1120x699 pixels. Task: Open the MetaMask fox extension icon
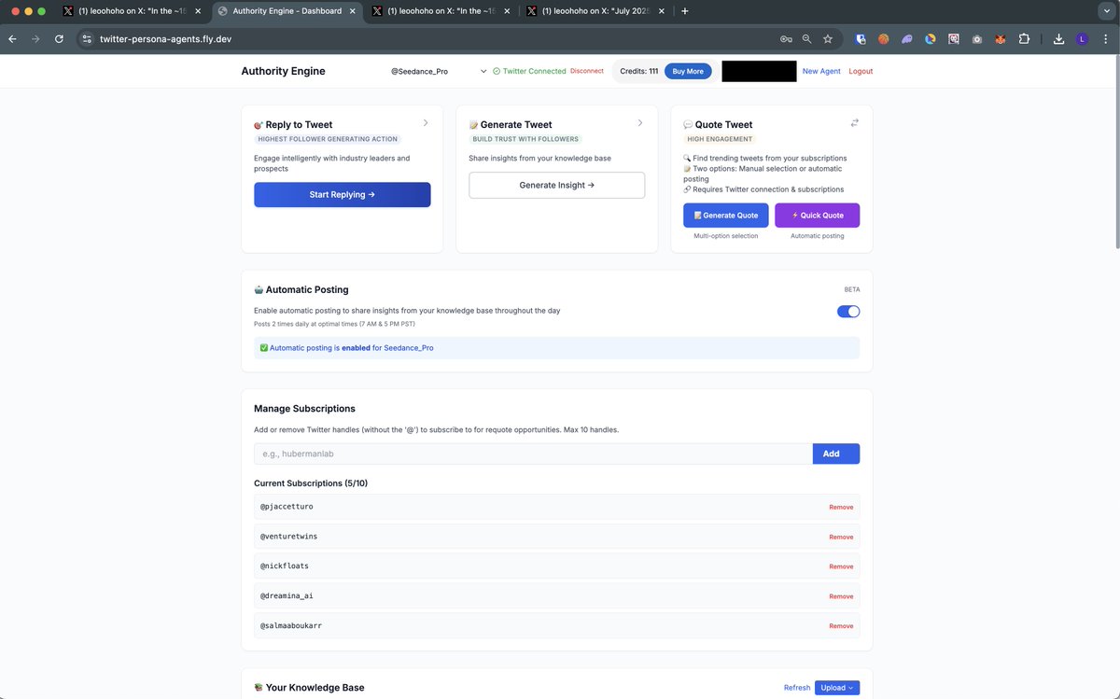point(1000,39)
